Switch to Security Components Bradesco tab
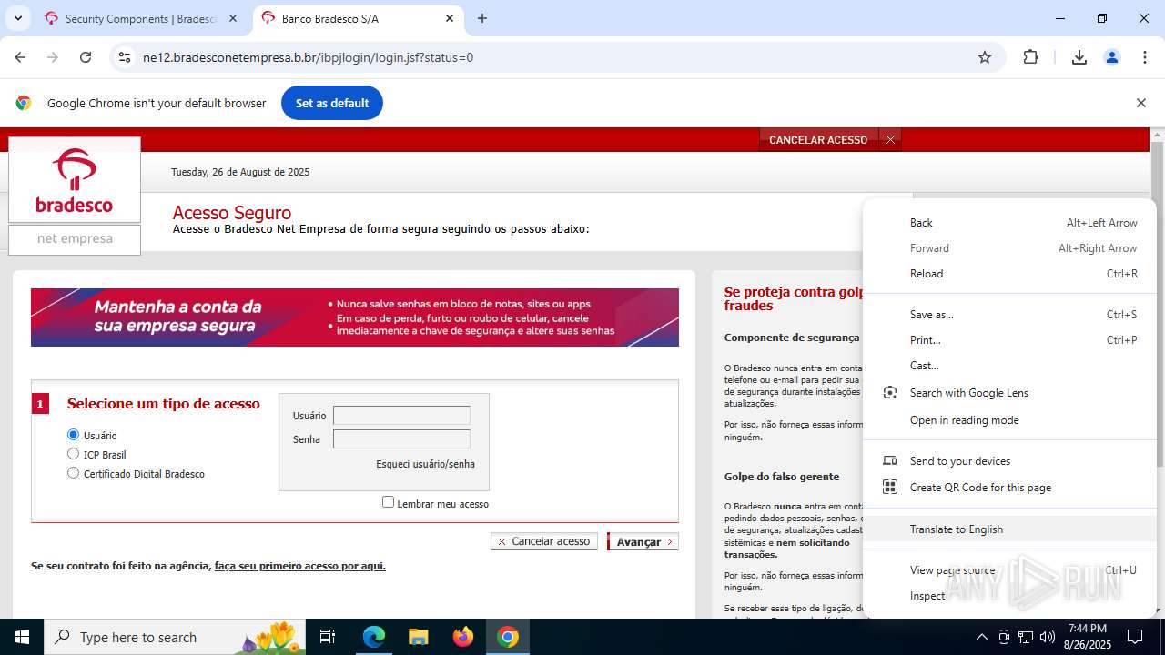The image size is (1165, 655). pyautogui.click(x=141, y=18)
